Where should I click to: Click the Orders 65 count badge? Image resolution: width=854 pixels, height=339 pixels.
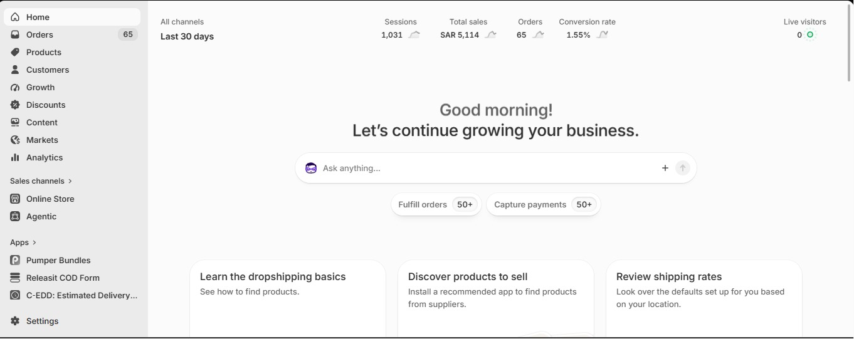pos(128,34)
